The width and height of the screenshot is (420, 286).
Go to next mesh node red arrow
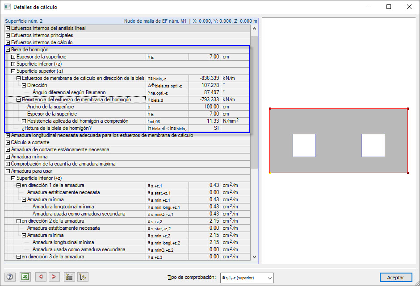pos(54,277)
